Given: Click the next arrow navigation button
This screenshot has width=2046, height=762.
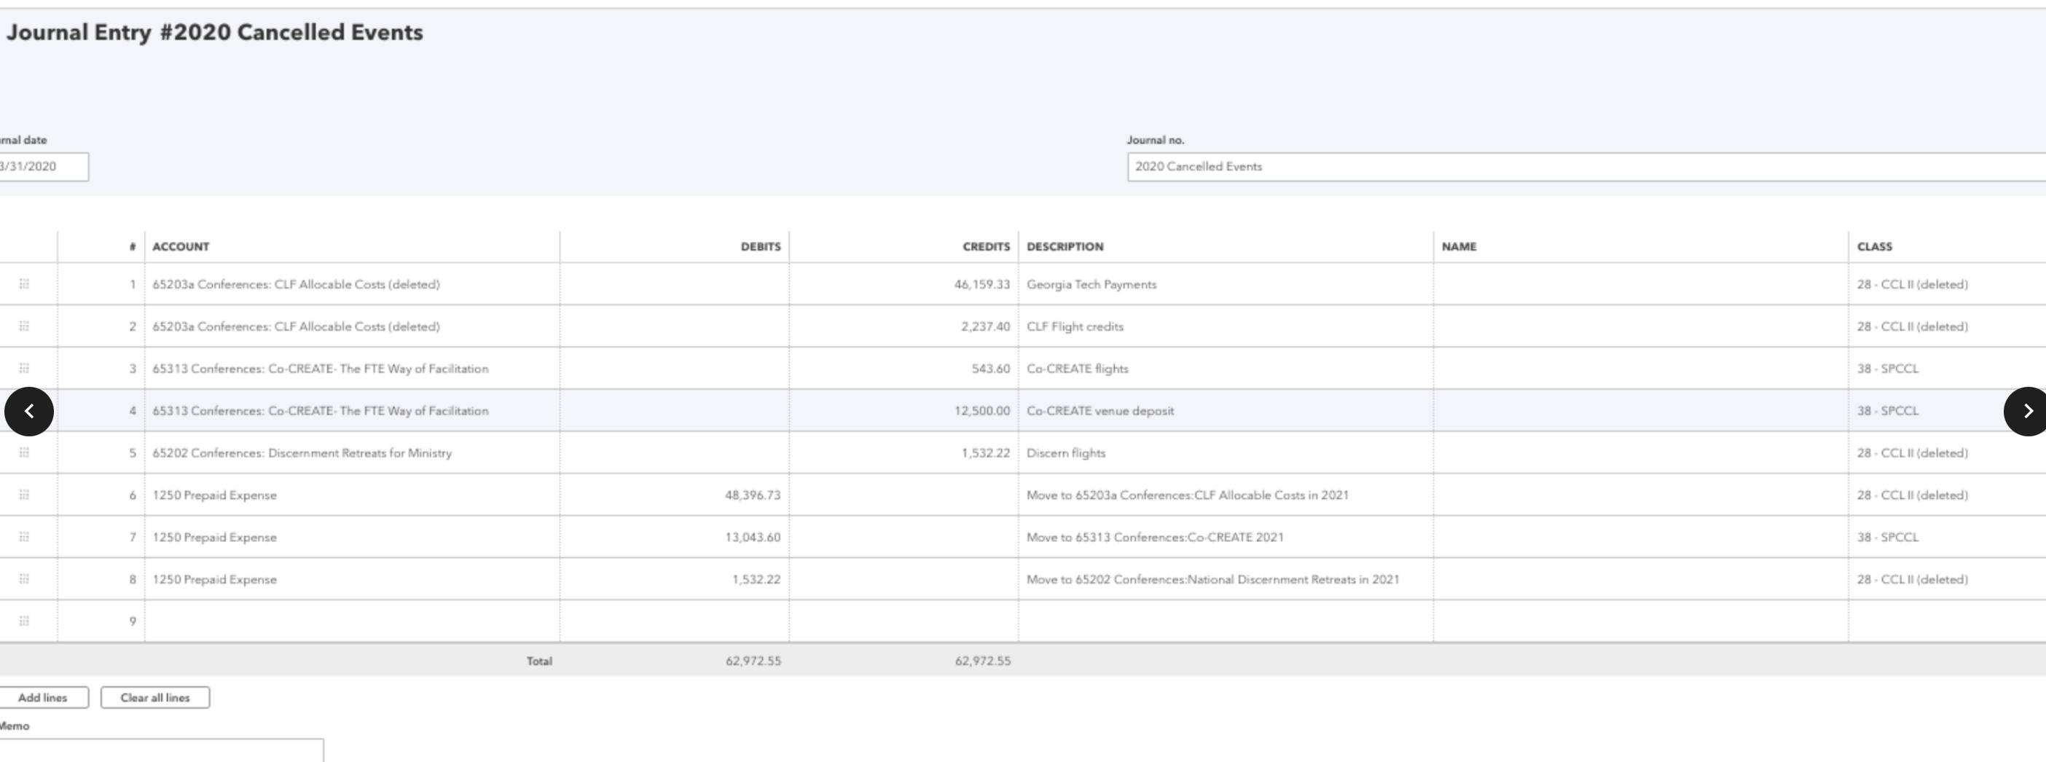Looking at the screenshot, I should [x=2026, y=411].
